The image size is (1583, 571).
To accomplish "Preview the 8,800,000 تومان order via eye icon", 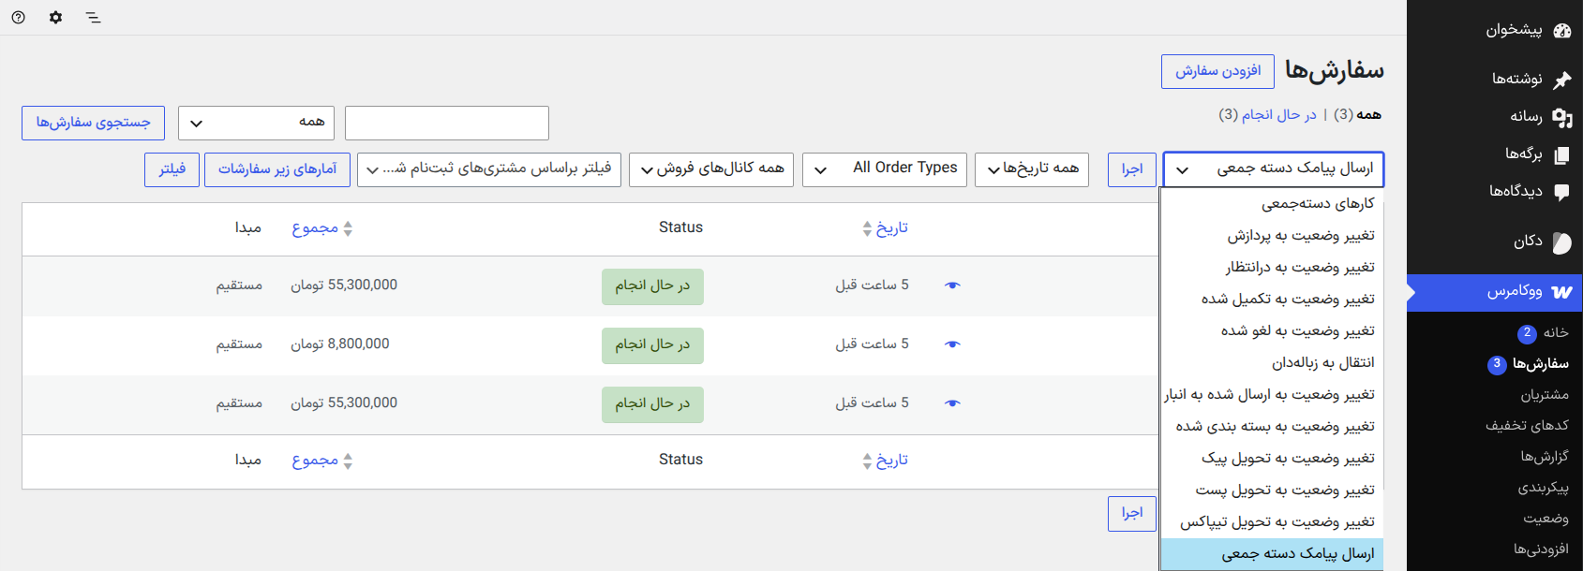I will pyautogui.click(x=952, y=344).
